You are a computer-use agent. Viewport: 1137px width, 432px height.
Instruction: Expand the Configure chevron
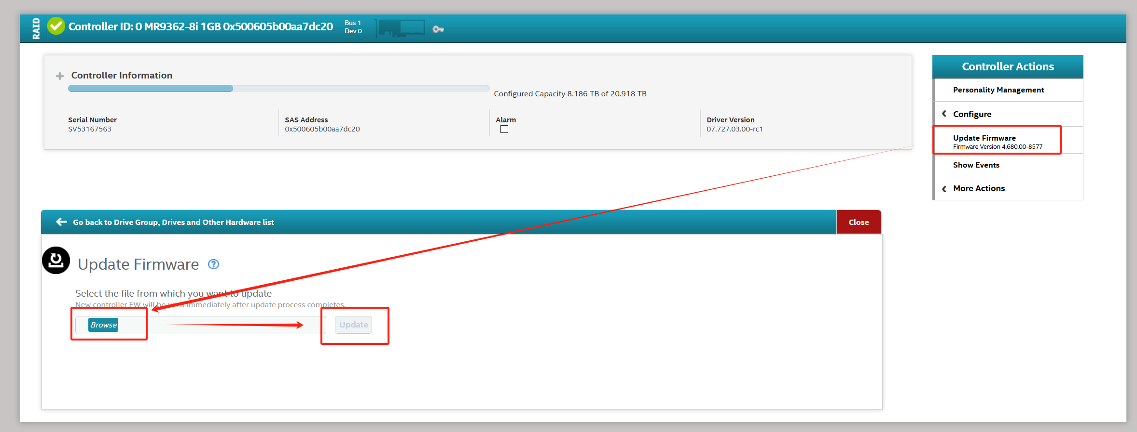click(944, 114)
